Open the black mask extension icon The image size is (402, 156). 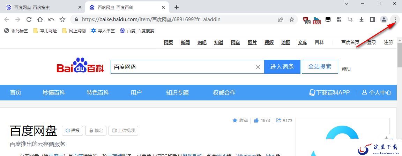[x=328, y=19]
